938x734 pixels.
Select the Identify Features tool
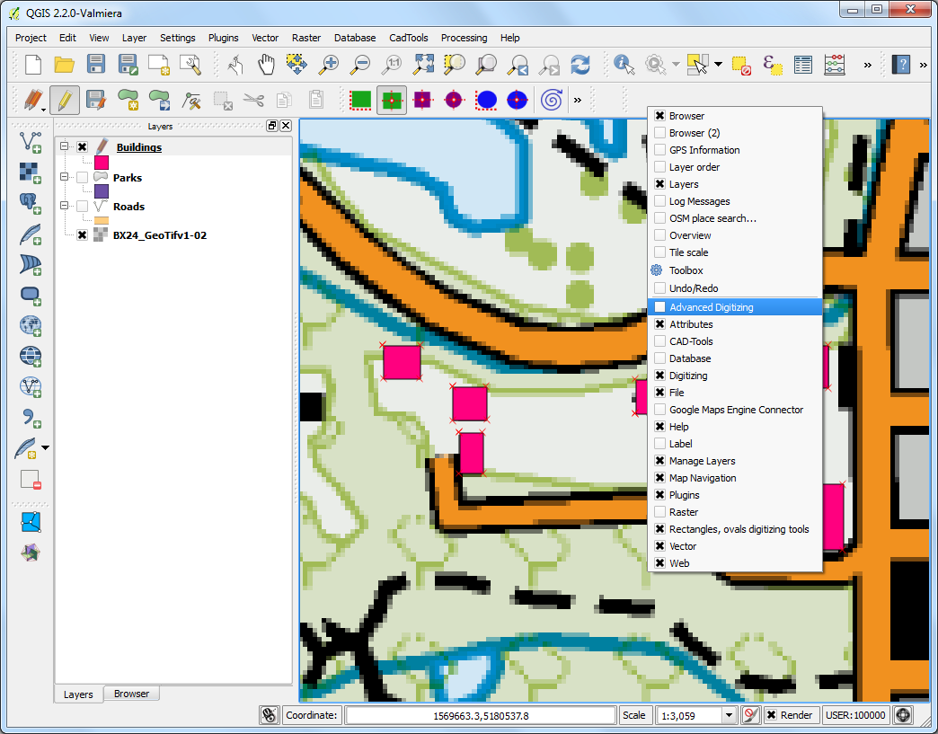[x=624, y=65]
